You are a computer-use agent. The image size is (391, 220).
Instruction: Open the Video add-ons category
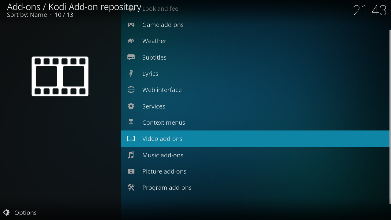point(162,139)
